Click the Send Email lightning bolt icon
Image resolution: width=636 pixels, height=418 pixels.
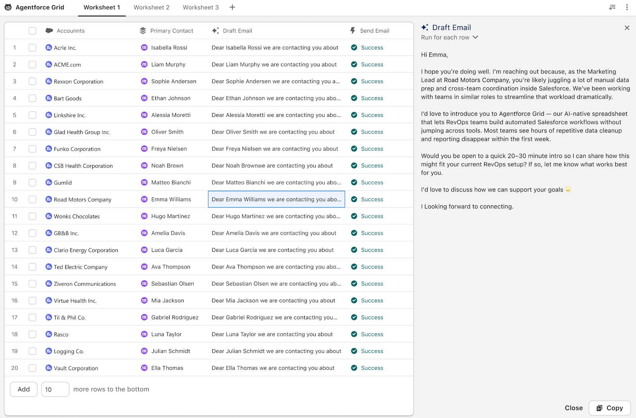(x=353, y=31)
